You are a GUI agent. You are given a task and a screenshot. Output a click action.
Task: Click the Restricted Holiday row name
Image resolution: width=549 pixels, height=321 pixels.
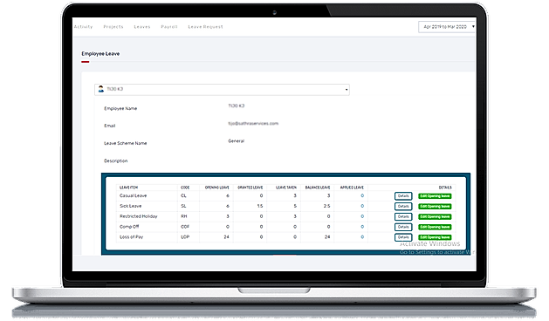tap(139, 216)
